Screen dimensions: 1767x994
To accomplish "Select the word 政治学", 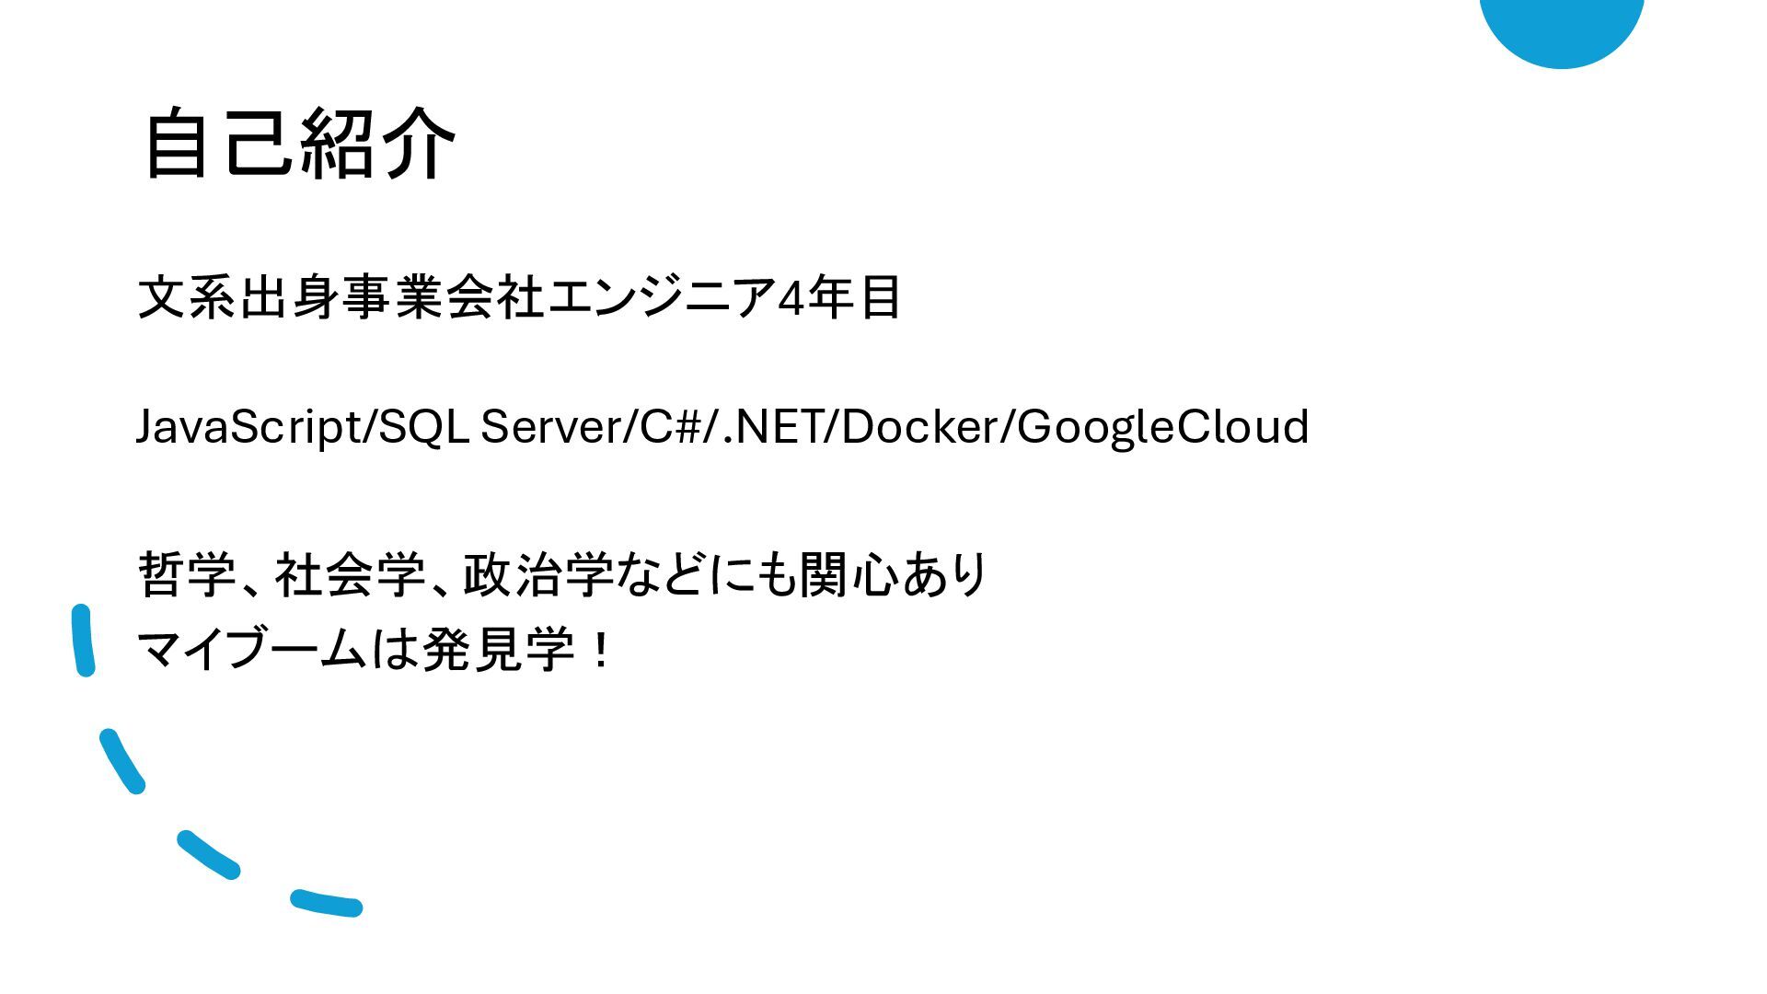I will tap(538, 574).
